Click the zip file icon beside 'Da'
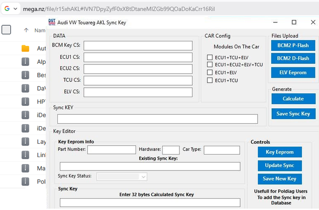This screenshot has height=210, width=319. (25, 88)
